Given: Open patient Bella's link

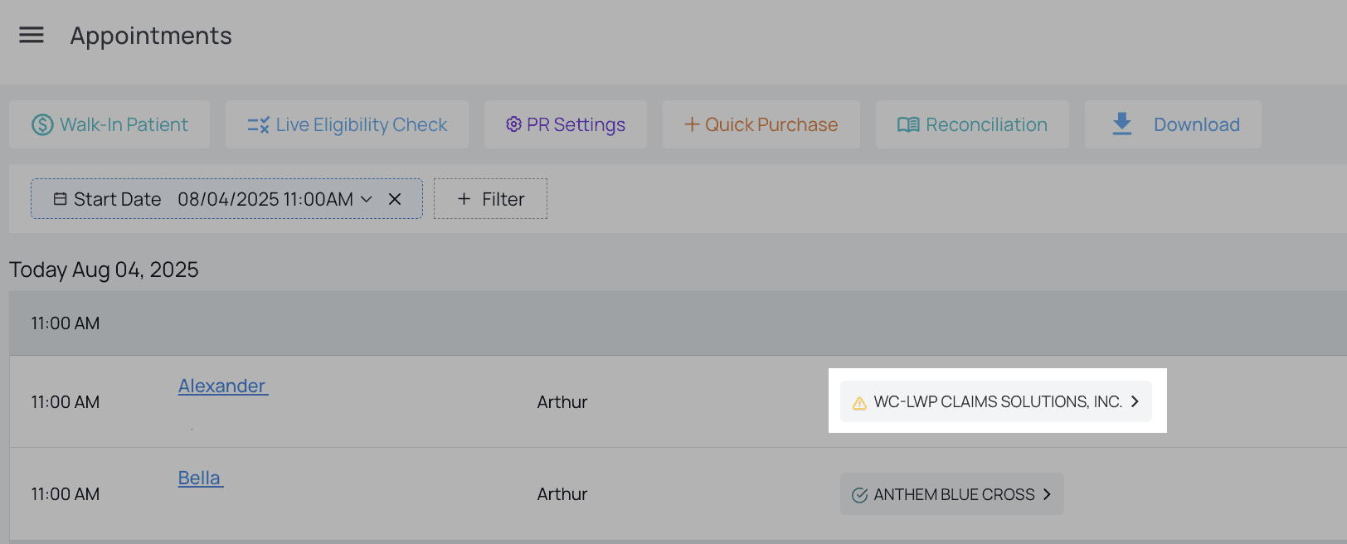Looking at the screenshot, I should (x=200, y=478).
